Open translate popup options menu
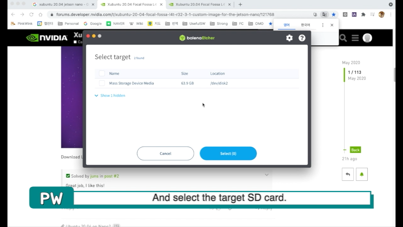 click(323, 25)
